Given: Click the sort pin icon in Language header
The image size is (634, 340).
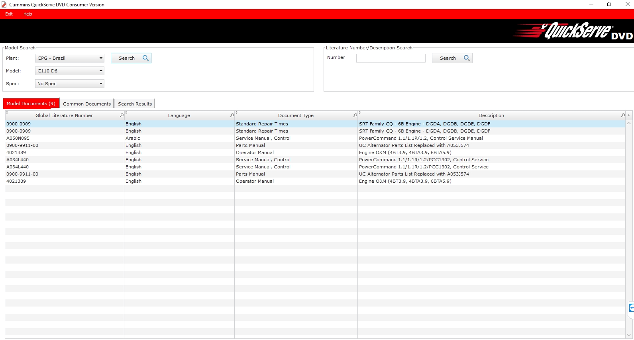Looking at the screenshot, I should (126, 113).
